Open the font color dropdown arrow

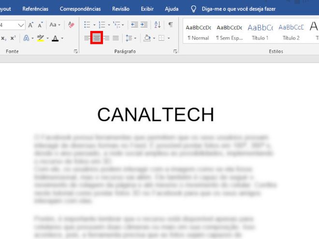62,38
